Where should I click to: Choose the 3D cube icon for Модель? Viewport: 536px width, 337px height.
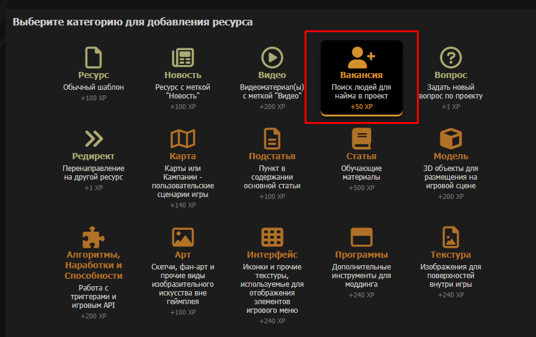point(450,139)
